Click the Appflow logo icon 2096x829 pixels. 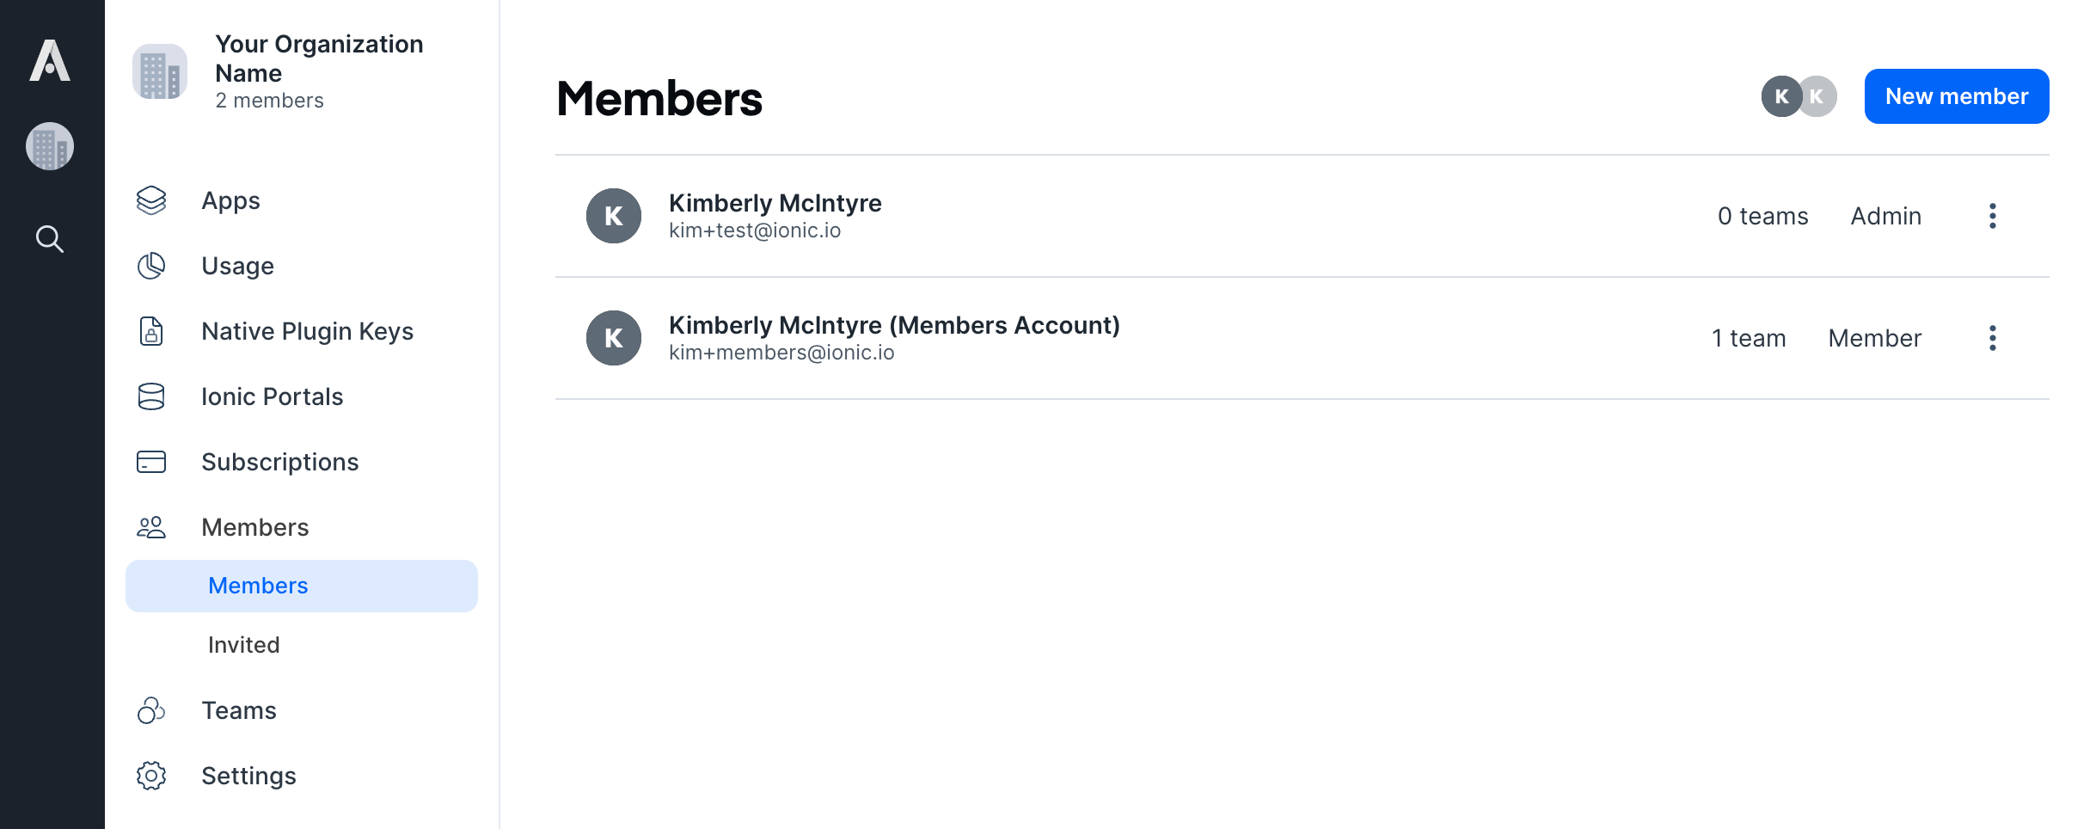(x=50, y=61)
